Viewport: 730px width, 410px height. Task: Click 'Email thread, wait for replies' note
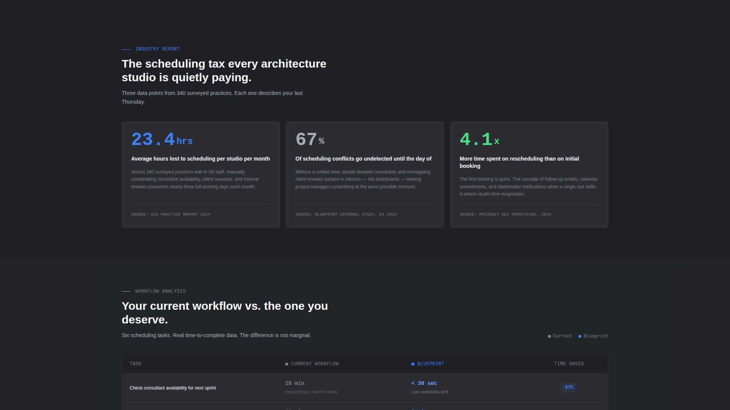tap(311, 392)
